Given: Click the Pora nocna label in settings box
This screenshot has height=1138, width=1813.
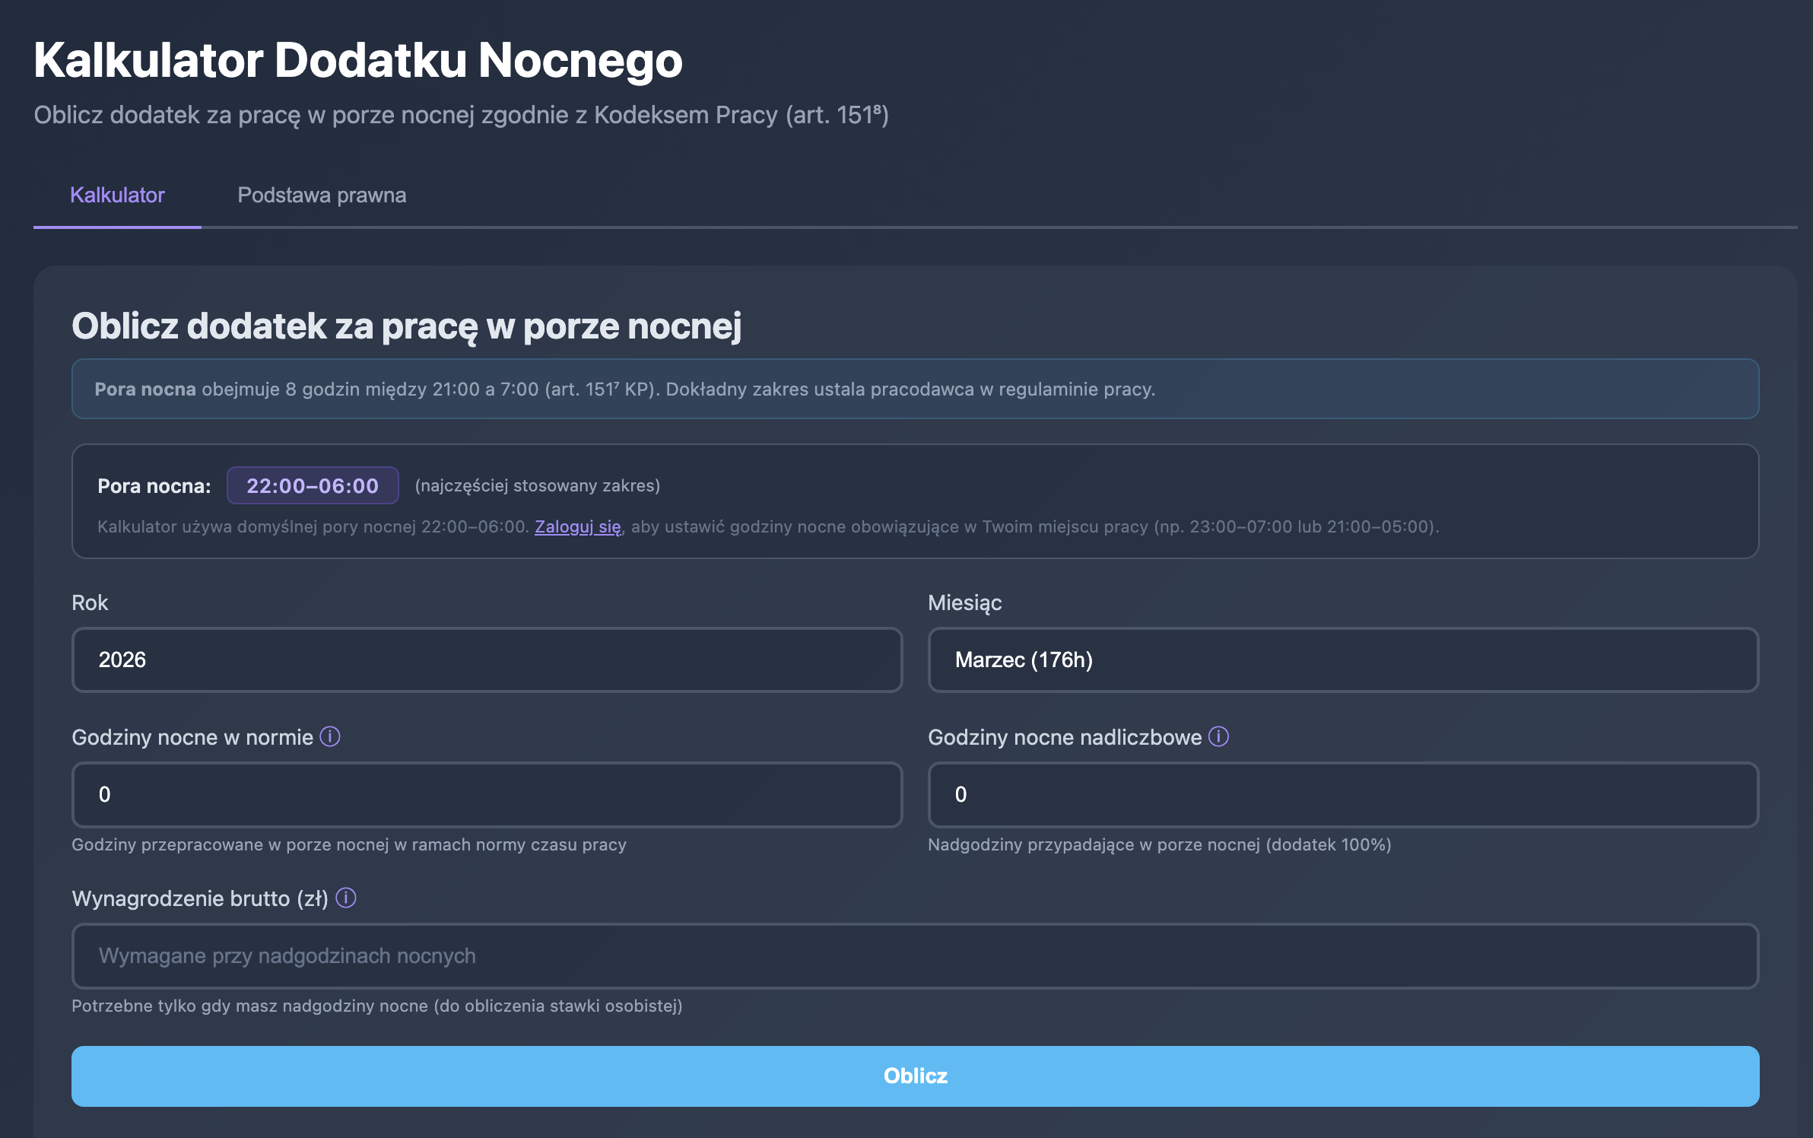Looking at the screenshot, I should coord(154,486).
